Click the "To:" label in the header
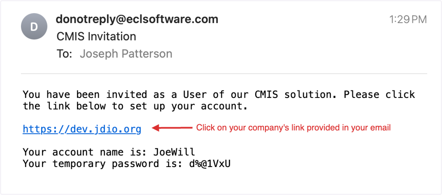Image resolution: width=442 pixels, height=195 pixels. pyautogui.click(x=65, y=54)
